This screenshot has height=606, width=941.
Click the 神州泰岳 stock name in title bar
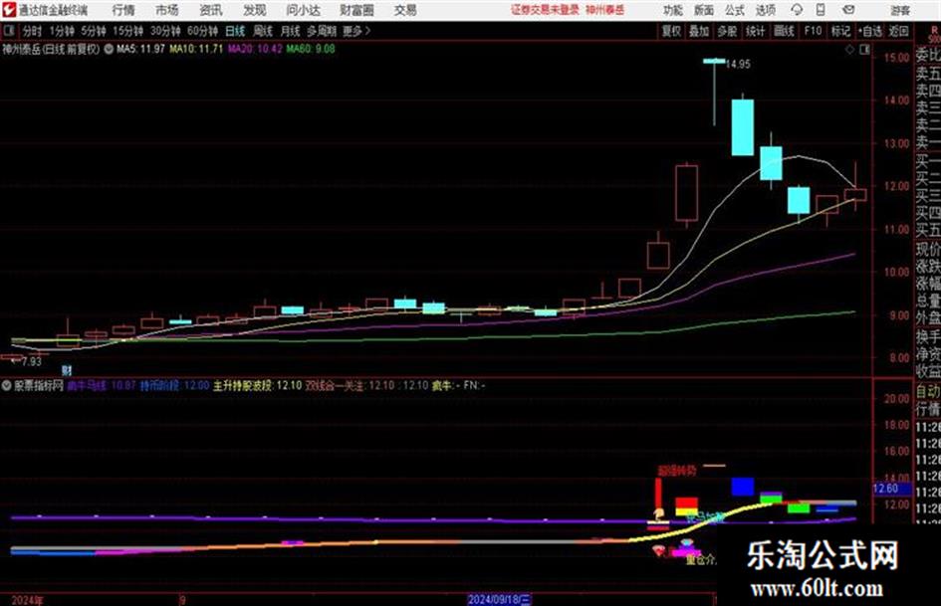(x=605, y=10)
